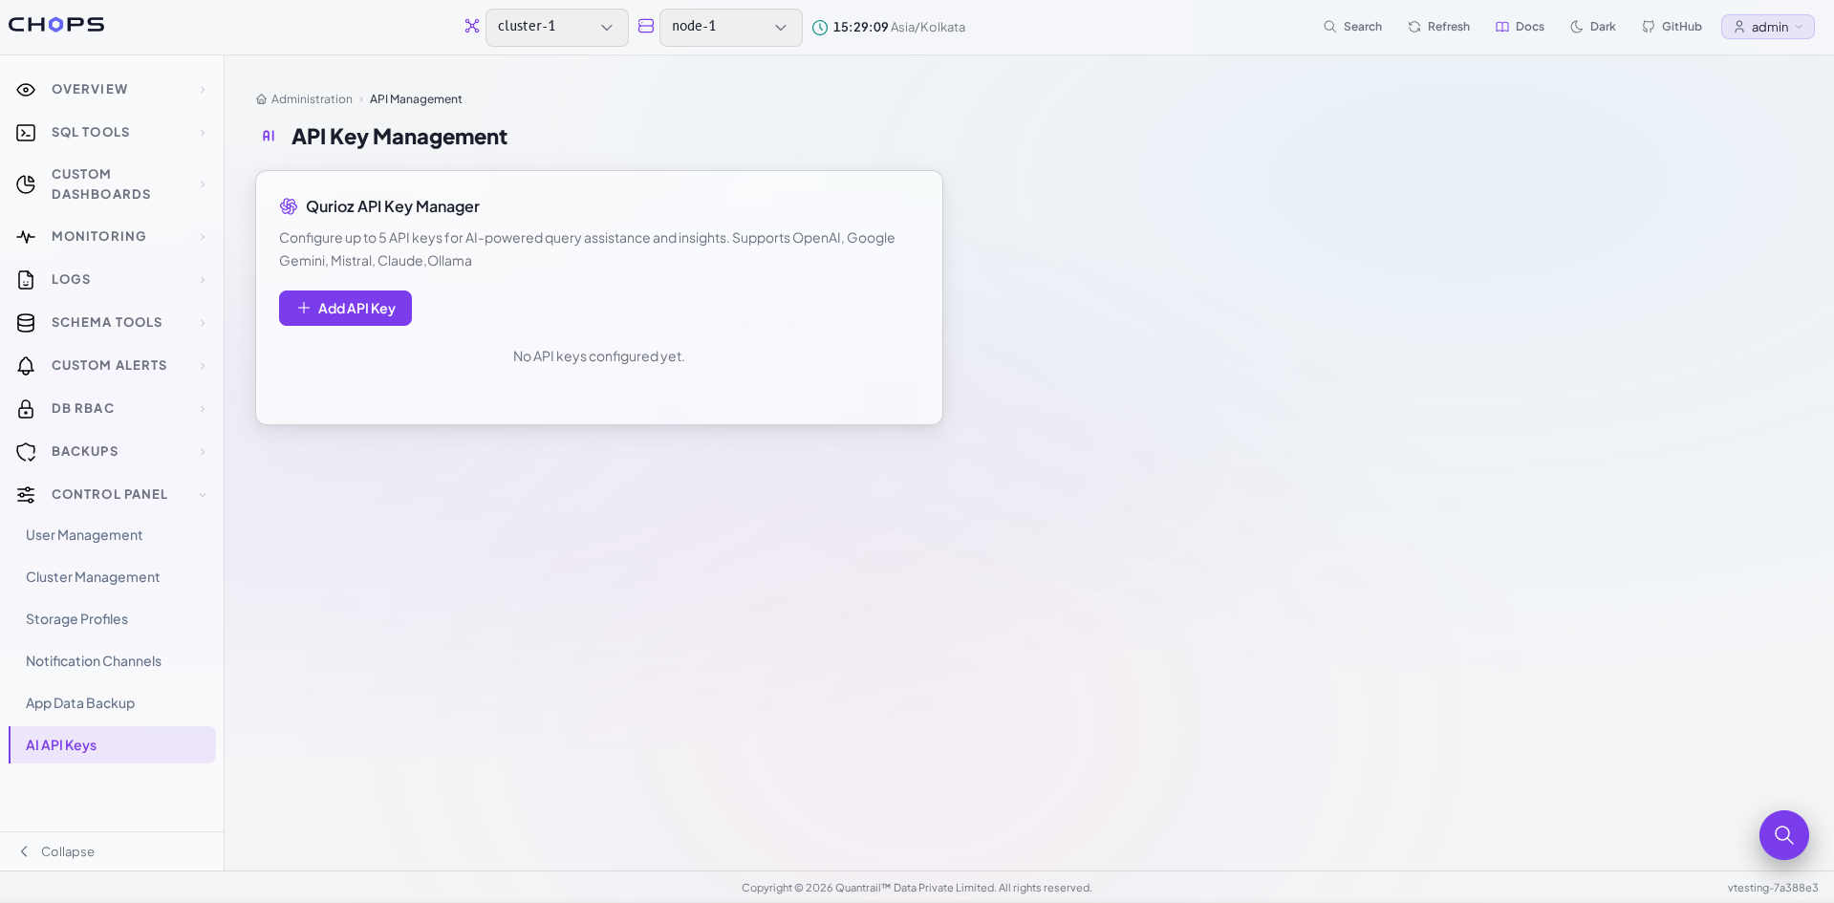Viewport: 1834px width, 903px height.
Task: Click the cluster icon beside cluster-1
Action: click(x=472, y=26)
